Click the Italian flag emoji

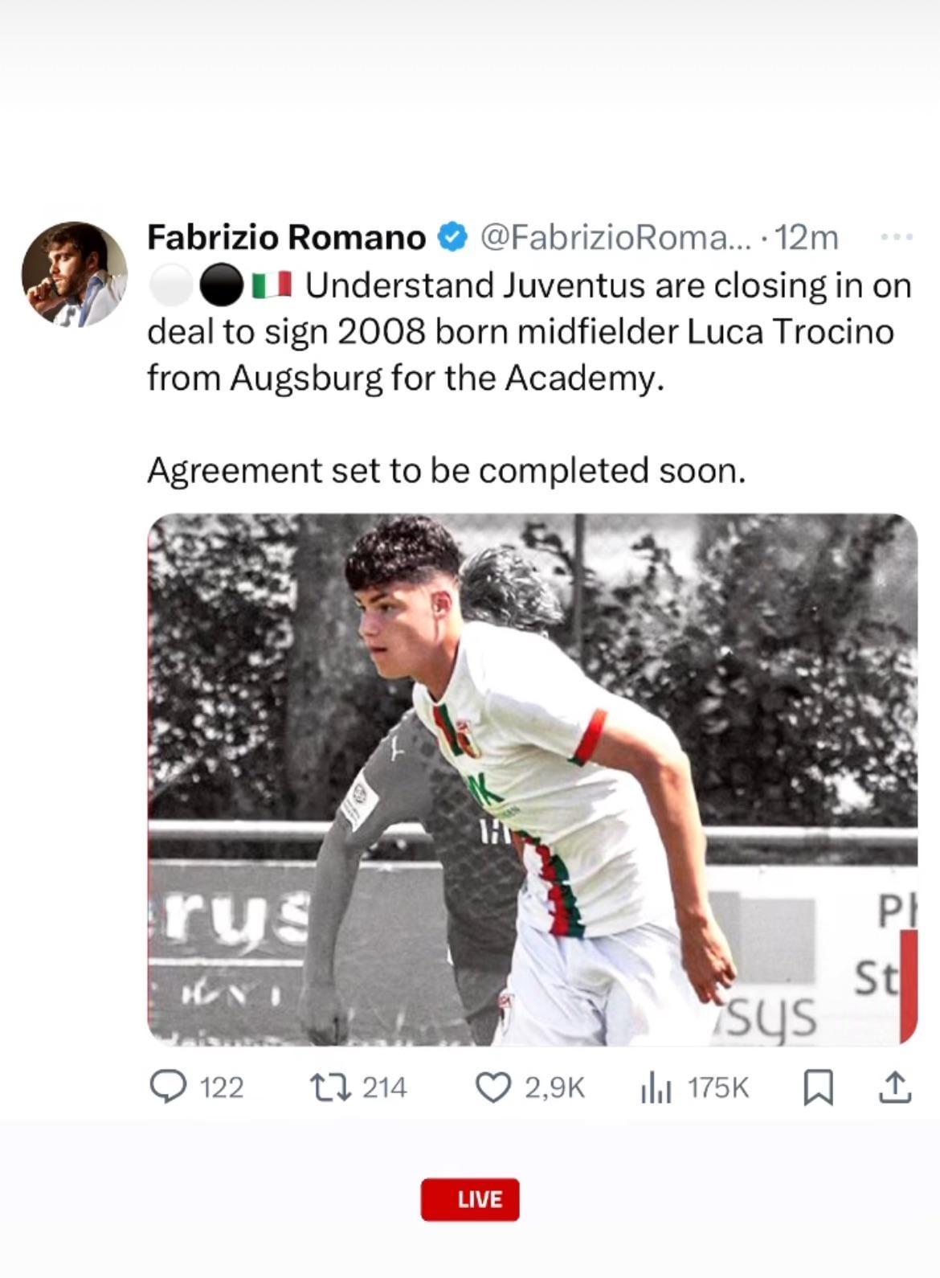pos(272,285)
